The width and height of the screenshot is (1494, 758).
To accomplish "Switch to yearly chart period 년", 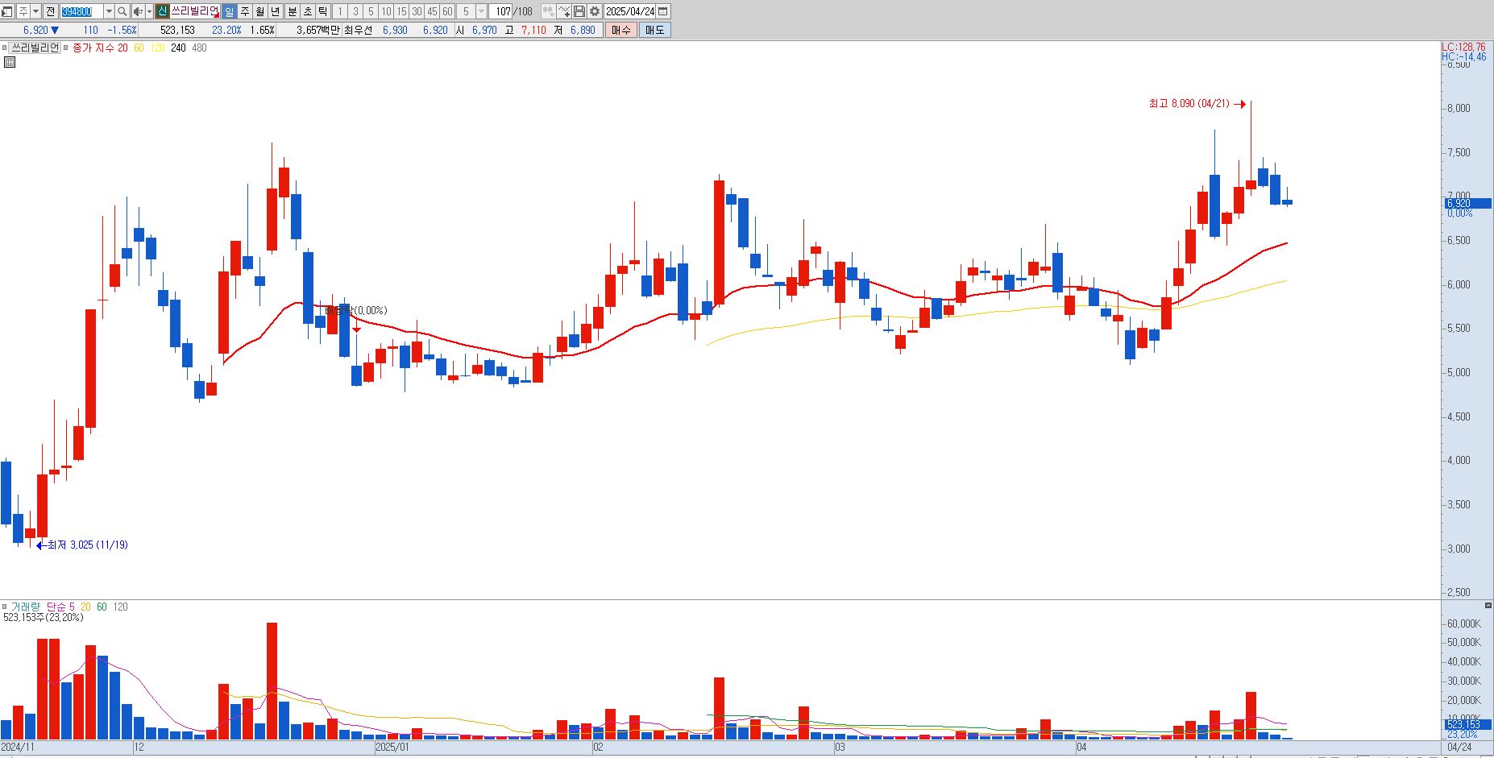I will point(275,11).
